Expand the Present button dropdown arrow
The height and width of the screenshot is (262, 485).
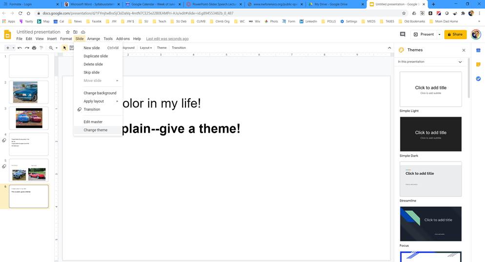pos(439,34)
